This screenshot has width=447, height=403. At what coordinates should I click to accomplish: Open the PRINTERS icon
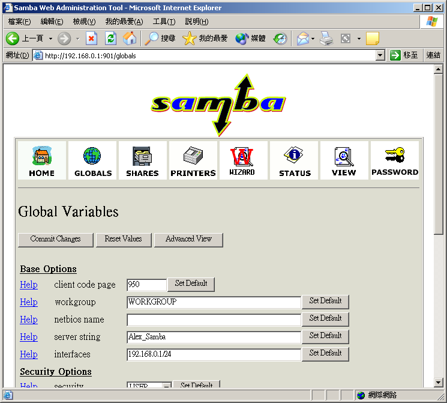[x=193, y=160]
